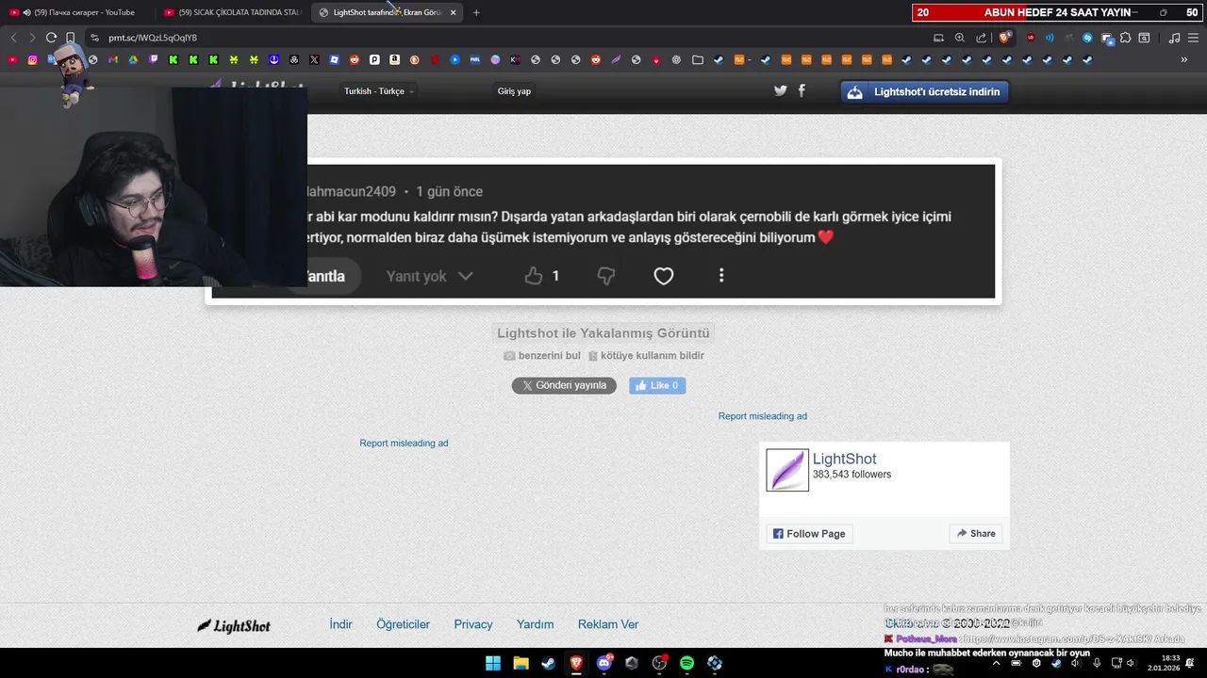Open Spotify from the taskbar
Screen dimensions: 1207x678
686,663
